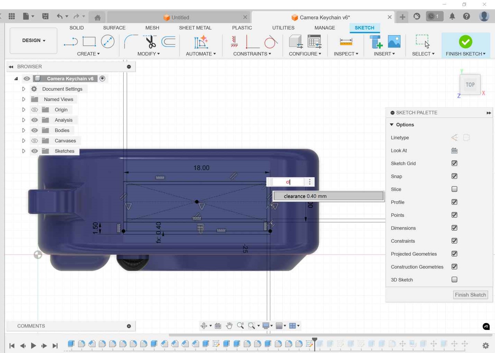Choose the clearance 0.40 mm suggestion
Viewport: 495px width, 353px height.
click(329, 196)
